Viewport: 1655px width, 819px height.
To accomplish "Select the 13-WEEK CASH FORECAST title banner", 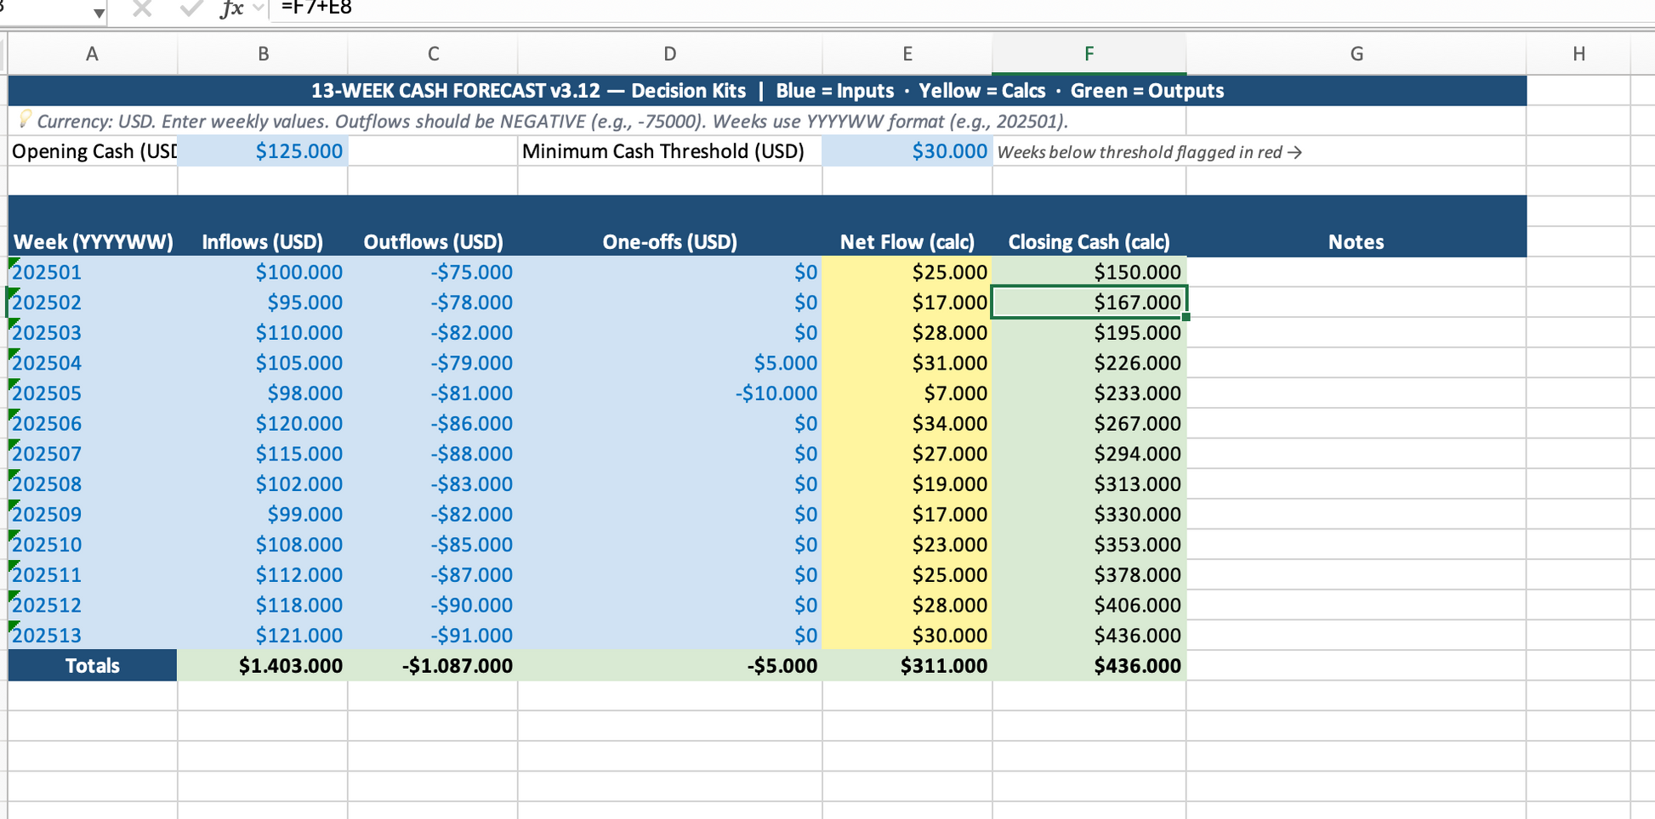I will point(766,91).
